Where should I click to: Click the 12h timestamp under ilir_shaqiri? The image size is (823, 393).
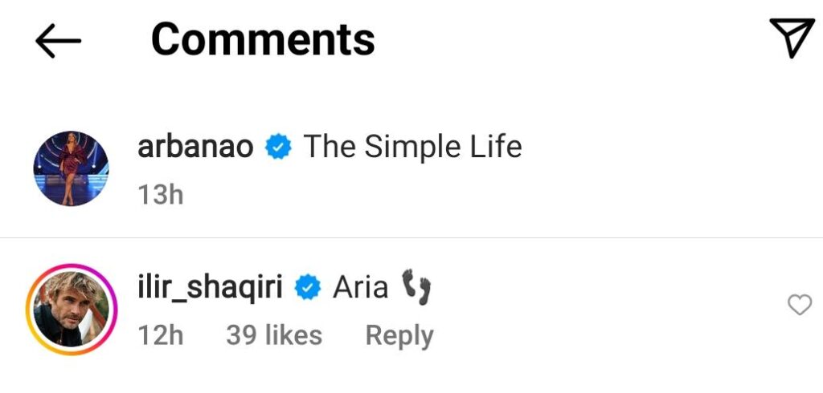coord(161,335)
